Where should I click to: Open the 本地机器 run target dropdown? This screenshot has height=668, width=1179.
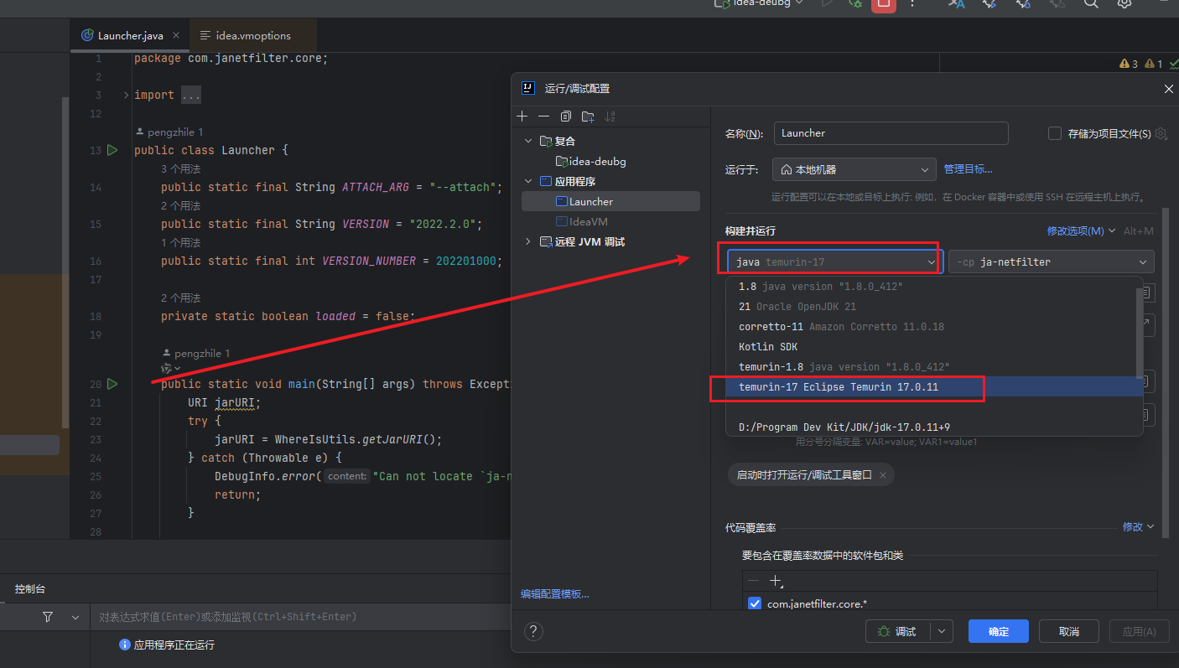click(853, 168)
